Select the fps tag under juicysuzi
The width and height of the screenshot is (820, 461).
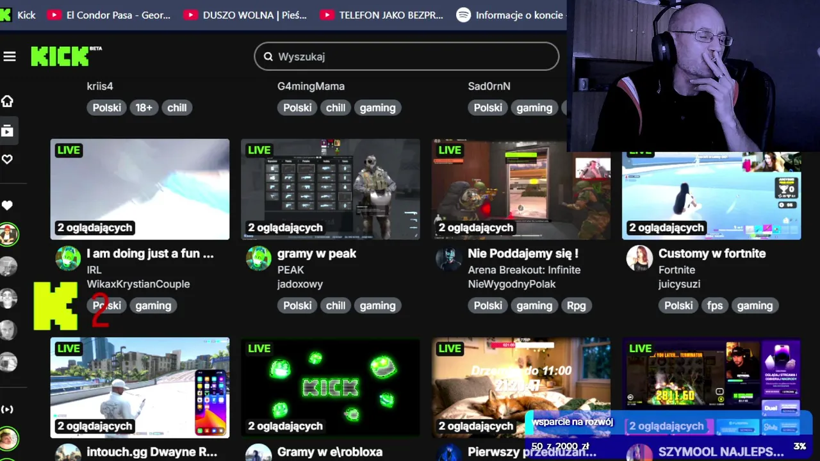click(715, 305)
